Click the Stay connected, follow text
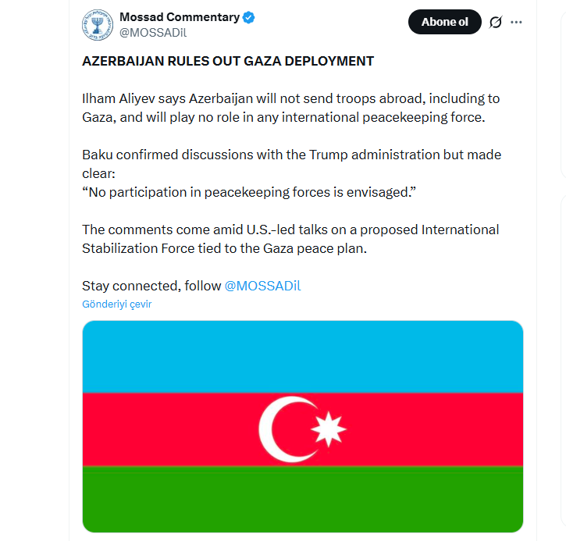The image size is (566, 541). pyautogui.click(x=151, y=286)
